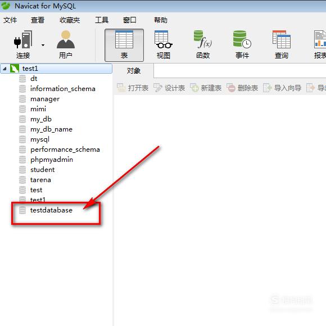Image resolution: width=326 pixels, height=326 pixels.
Task: Open the Window (窗口) menu
Action: (x=129, y=20)
